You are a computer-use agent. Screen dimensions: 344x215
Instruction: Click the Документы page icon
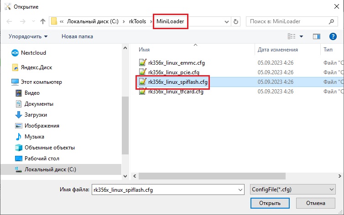tap(19, 104)
